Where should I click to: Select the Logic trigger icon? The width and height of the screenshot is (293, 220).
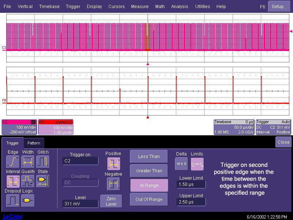pos(28,200)
